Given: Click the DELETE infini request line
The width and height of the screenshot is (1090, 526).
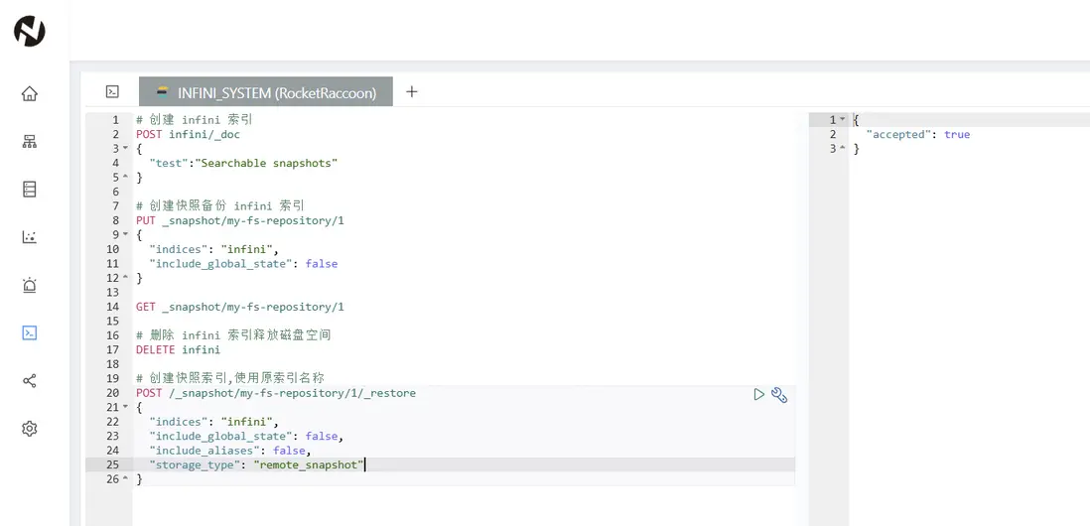Looking at the screenshot, I should tap(178, 349).
